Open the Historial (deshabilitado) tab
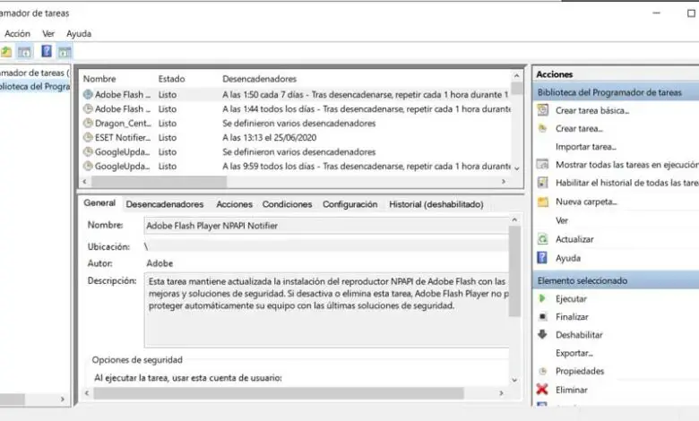The height and width of the screenshot is (421, 699). click(436, 204)
